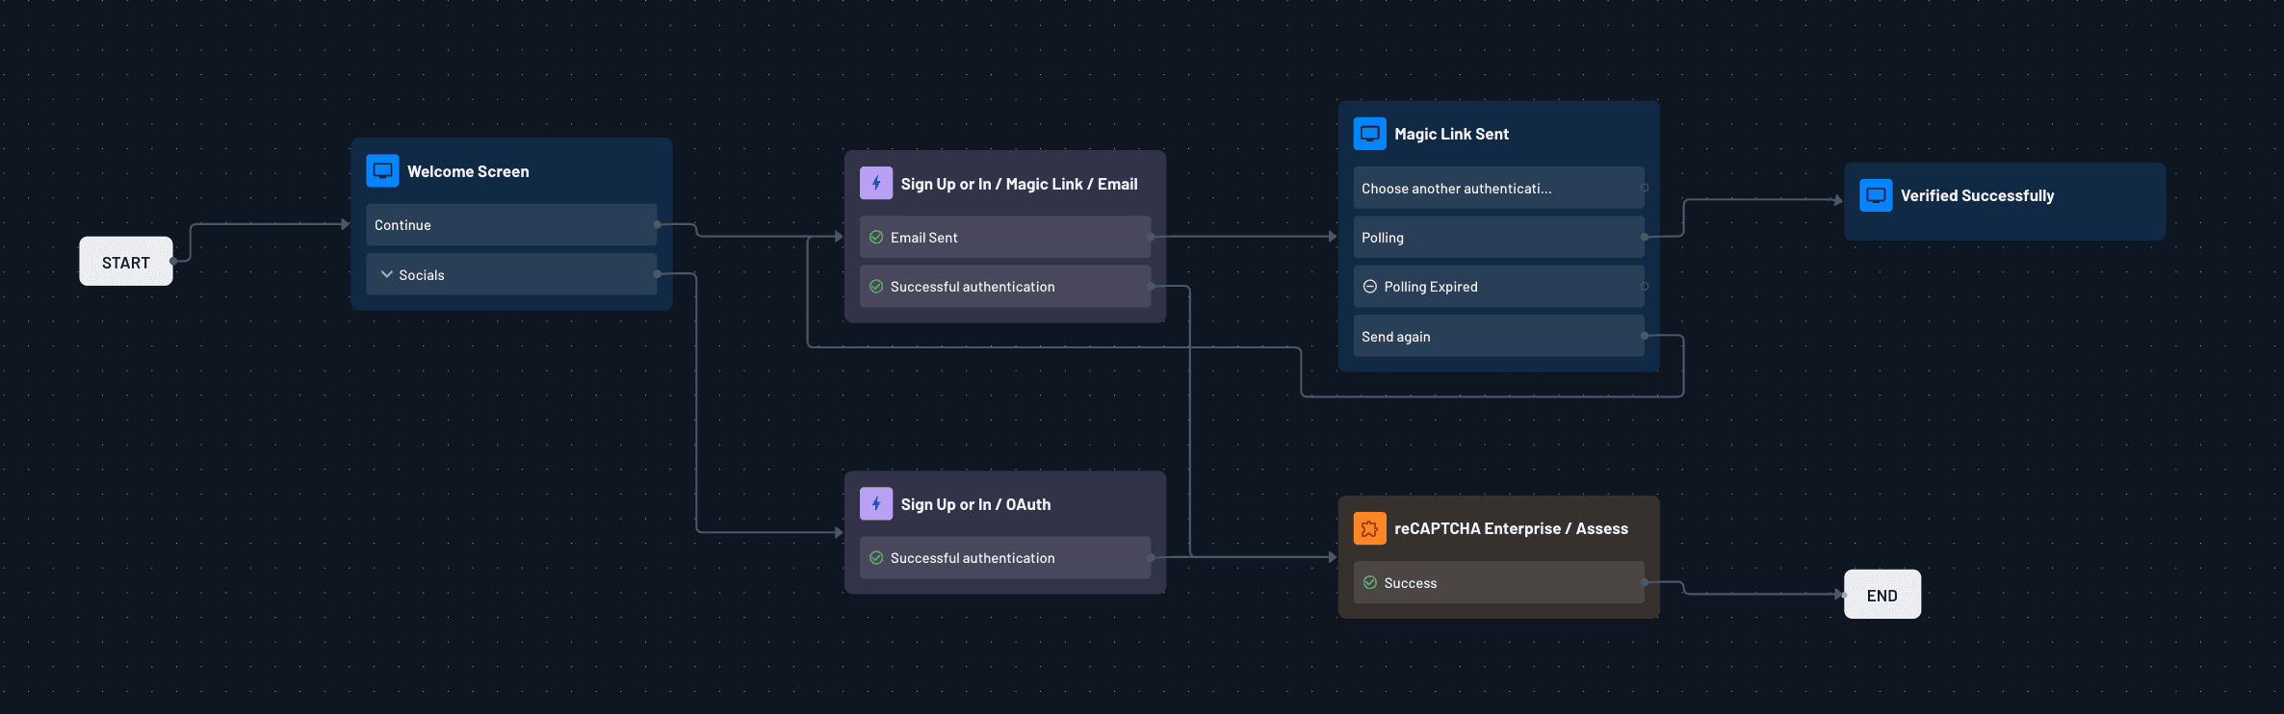Click the OAuth action lightning bolt icon
Image resolution: width=2284 pixels, height=714 pixels.
click(x=875, y=504)
